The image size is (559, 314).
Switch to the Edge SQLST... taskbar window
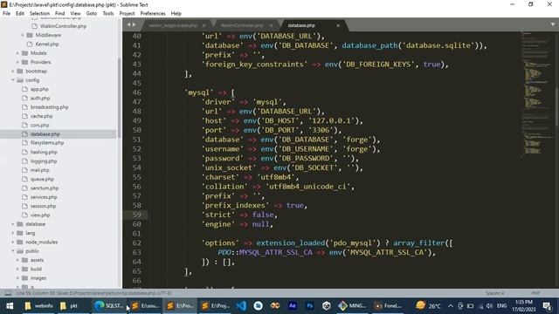[108, 306]
